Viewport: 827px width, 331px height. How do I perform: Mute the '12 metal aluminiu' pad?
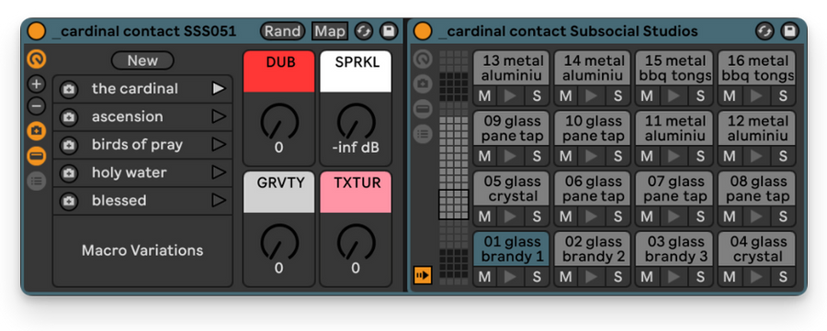click(x=730, y=156)
